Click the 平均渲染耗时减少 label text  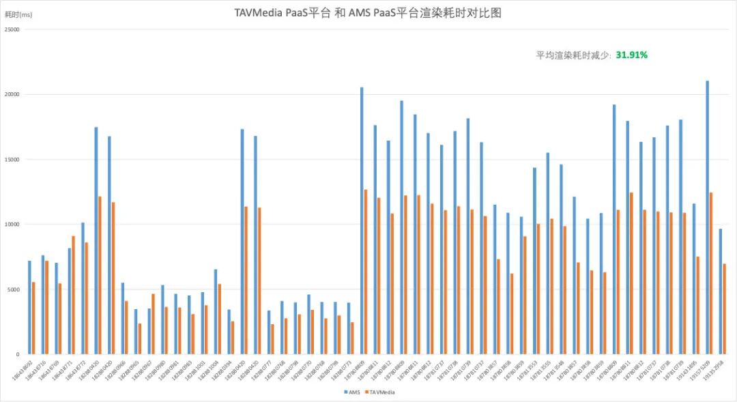coord(573,55)
